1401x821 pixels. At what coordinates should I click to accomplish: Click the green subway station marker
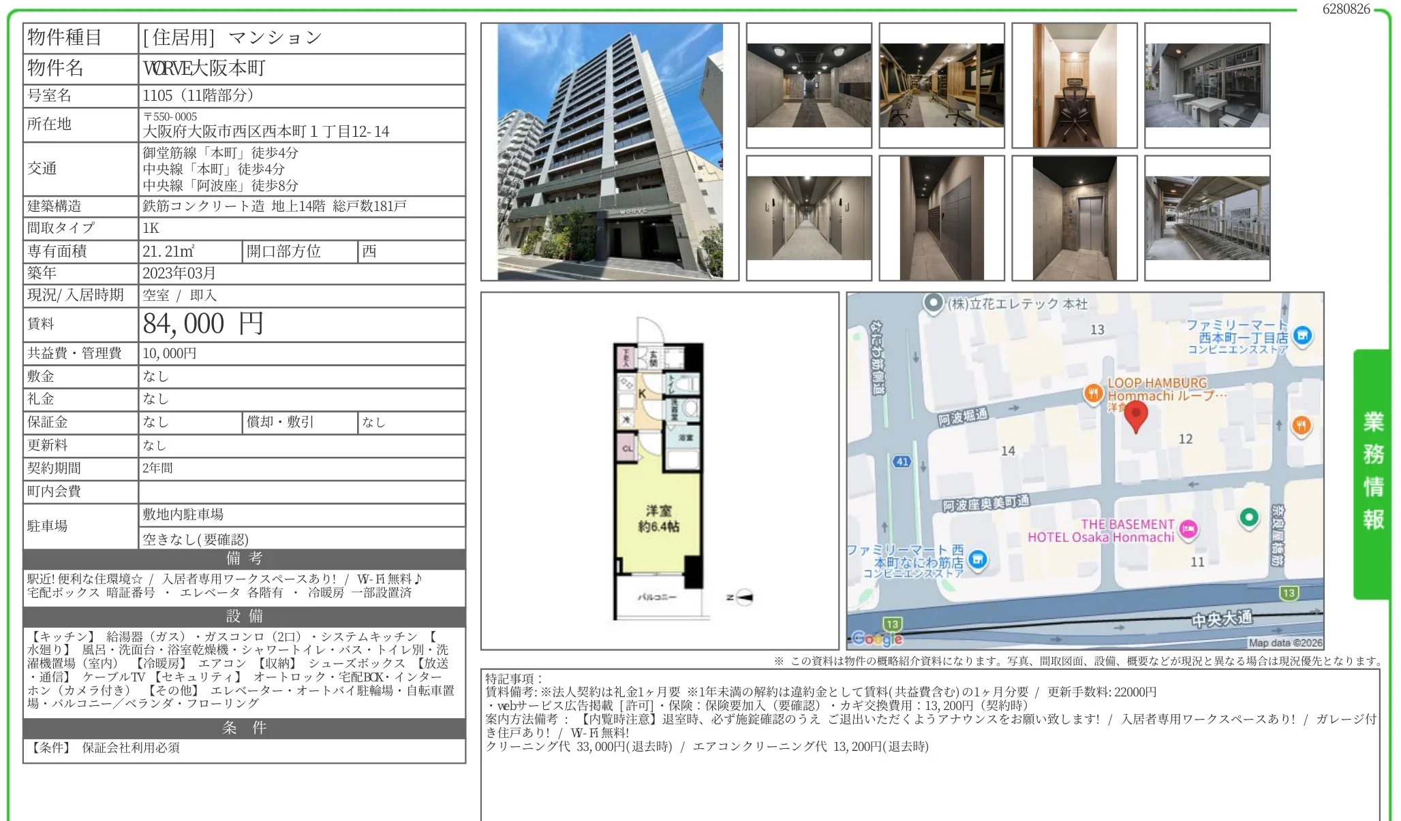pos(1248,517)
